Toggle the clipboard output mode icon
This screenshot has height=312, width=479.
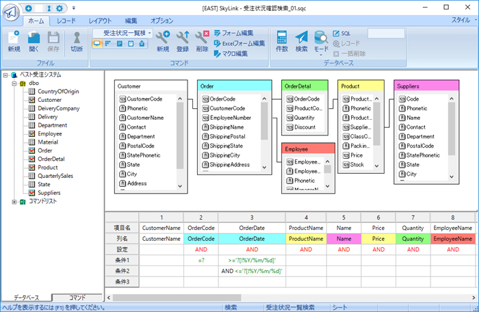[x=131, y=44]
